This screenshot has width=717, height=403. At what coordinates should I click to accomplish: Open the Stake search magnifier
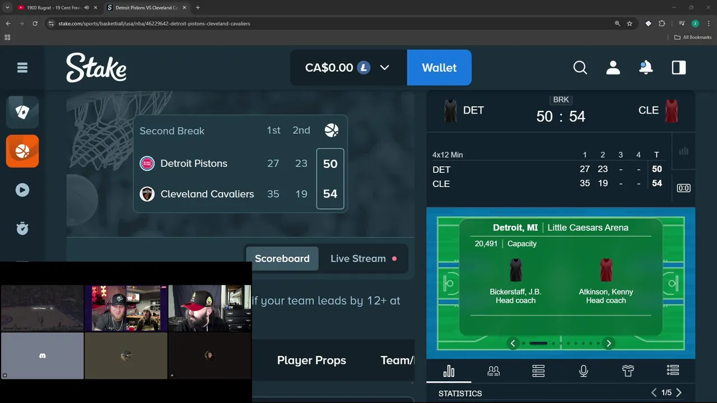[580, 68]
